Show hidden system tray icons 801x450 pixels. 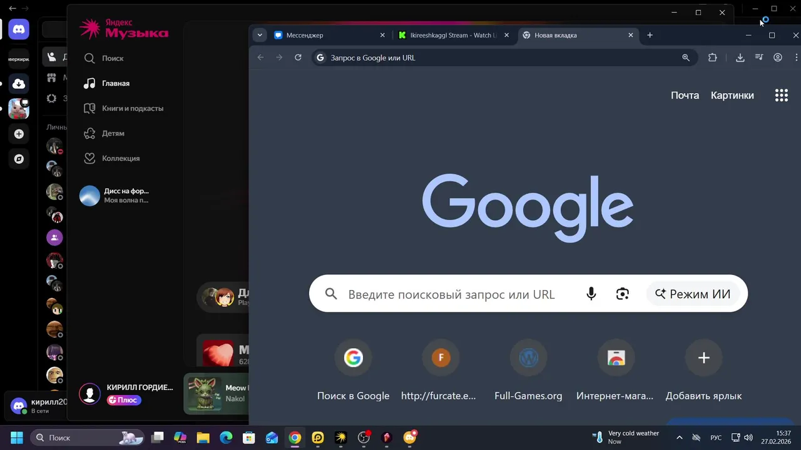click(680, 437)
